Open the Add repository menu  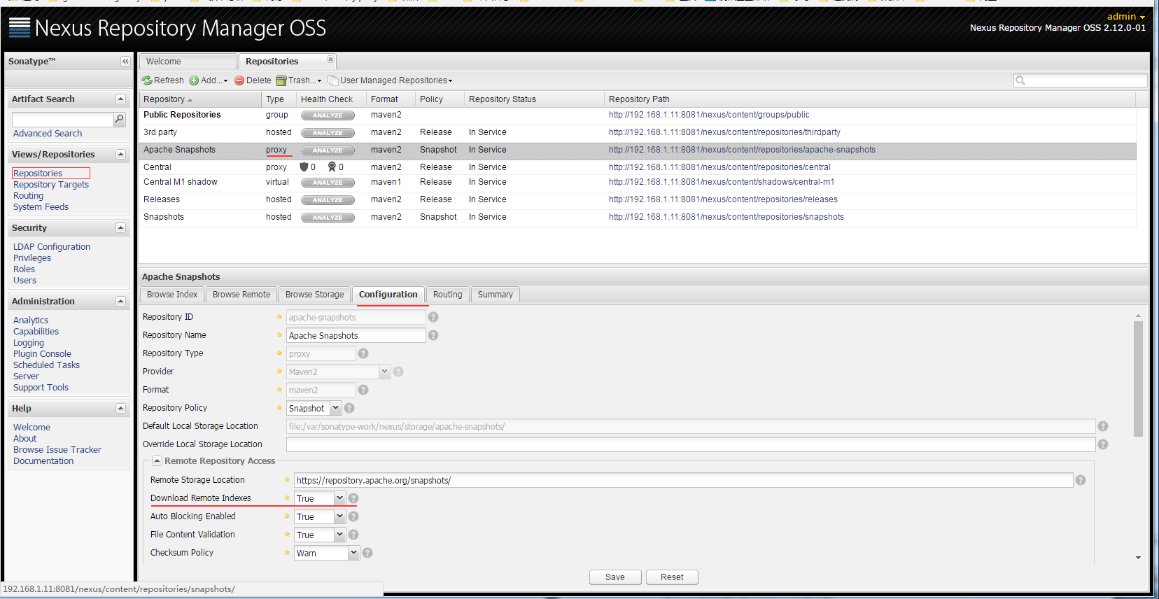coord(209,80)
